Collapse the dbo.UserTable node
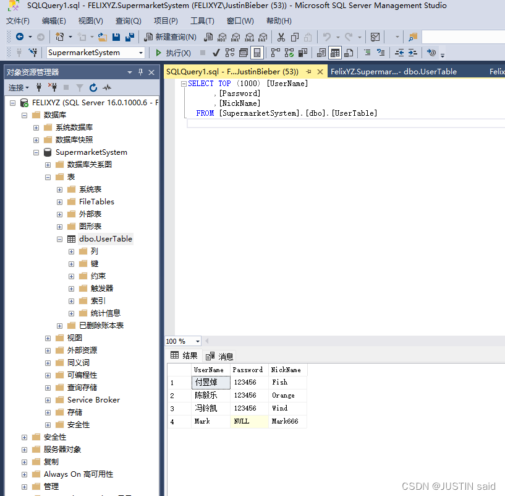This screenshot has height=496, width=505. 59,239
